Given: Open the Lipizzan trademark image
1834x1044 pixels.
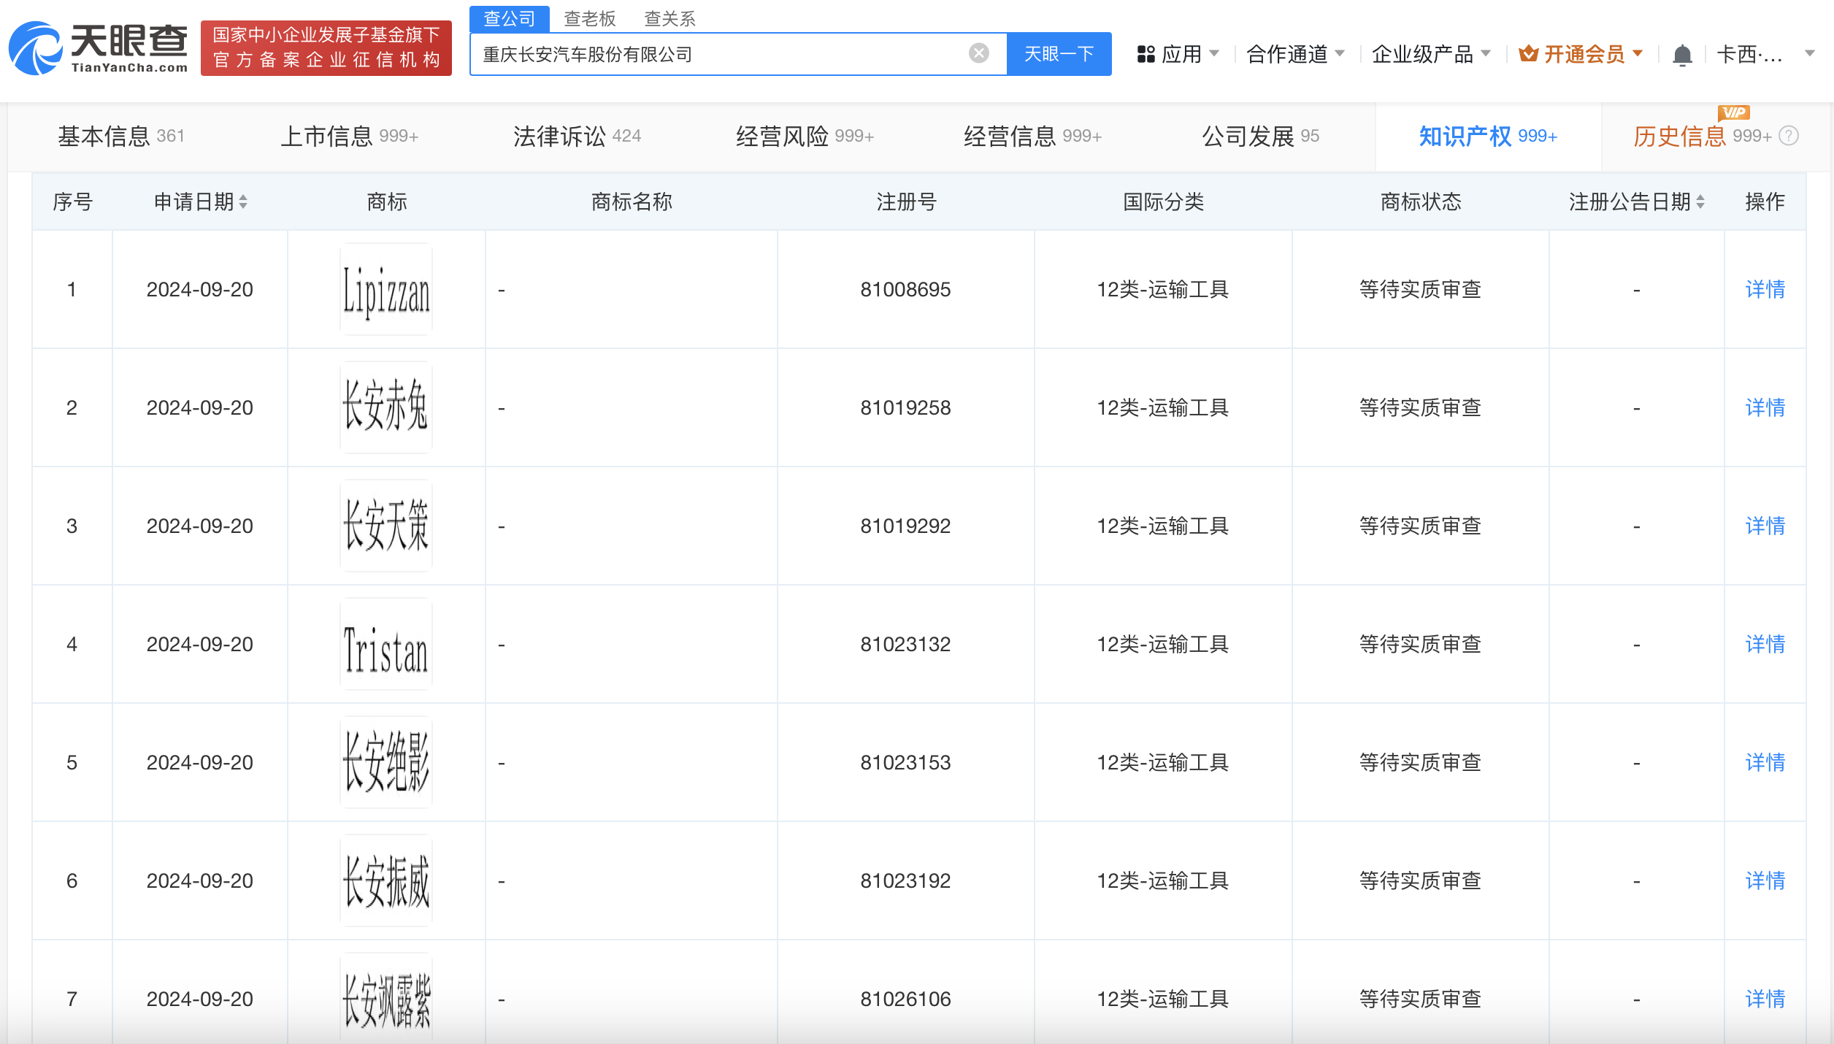Looking at the screenshot, I should (386, 289).
